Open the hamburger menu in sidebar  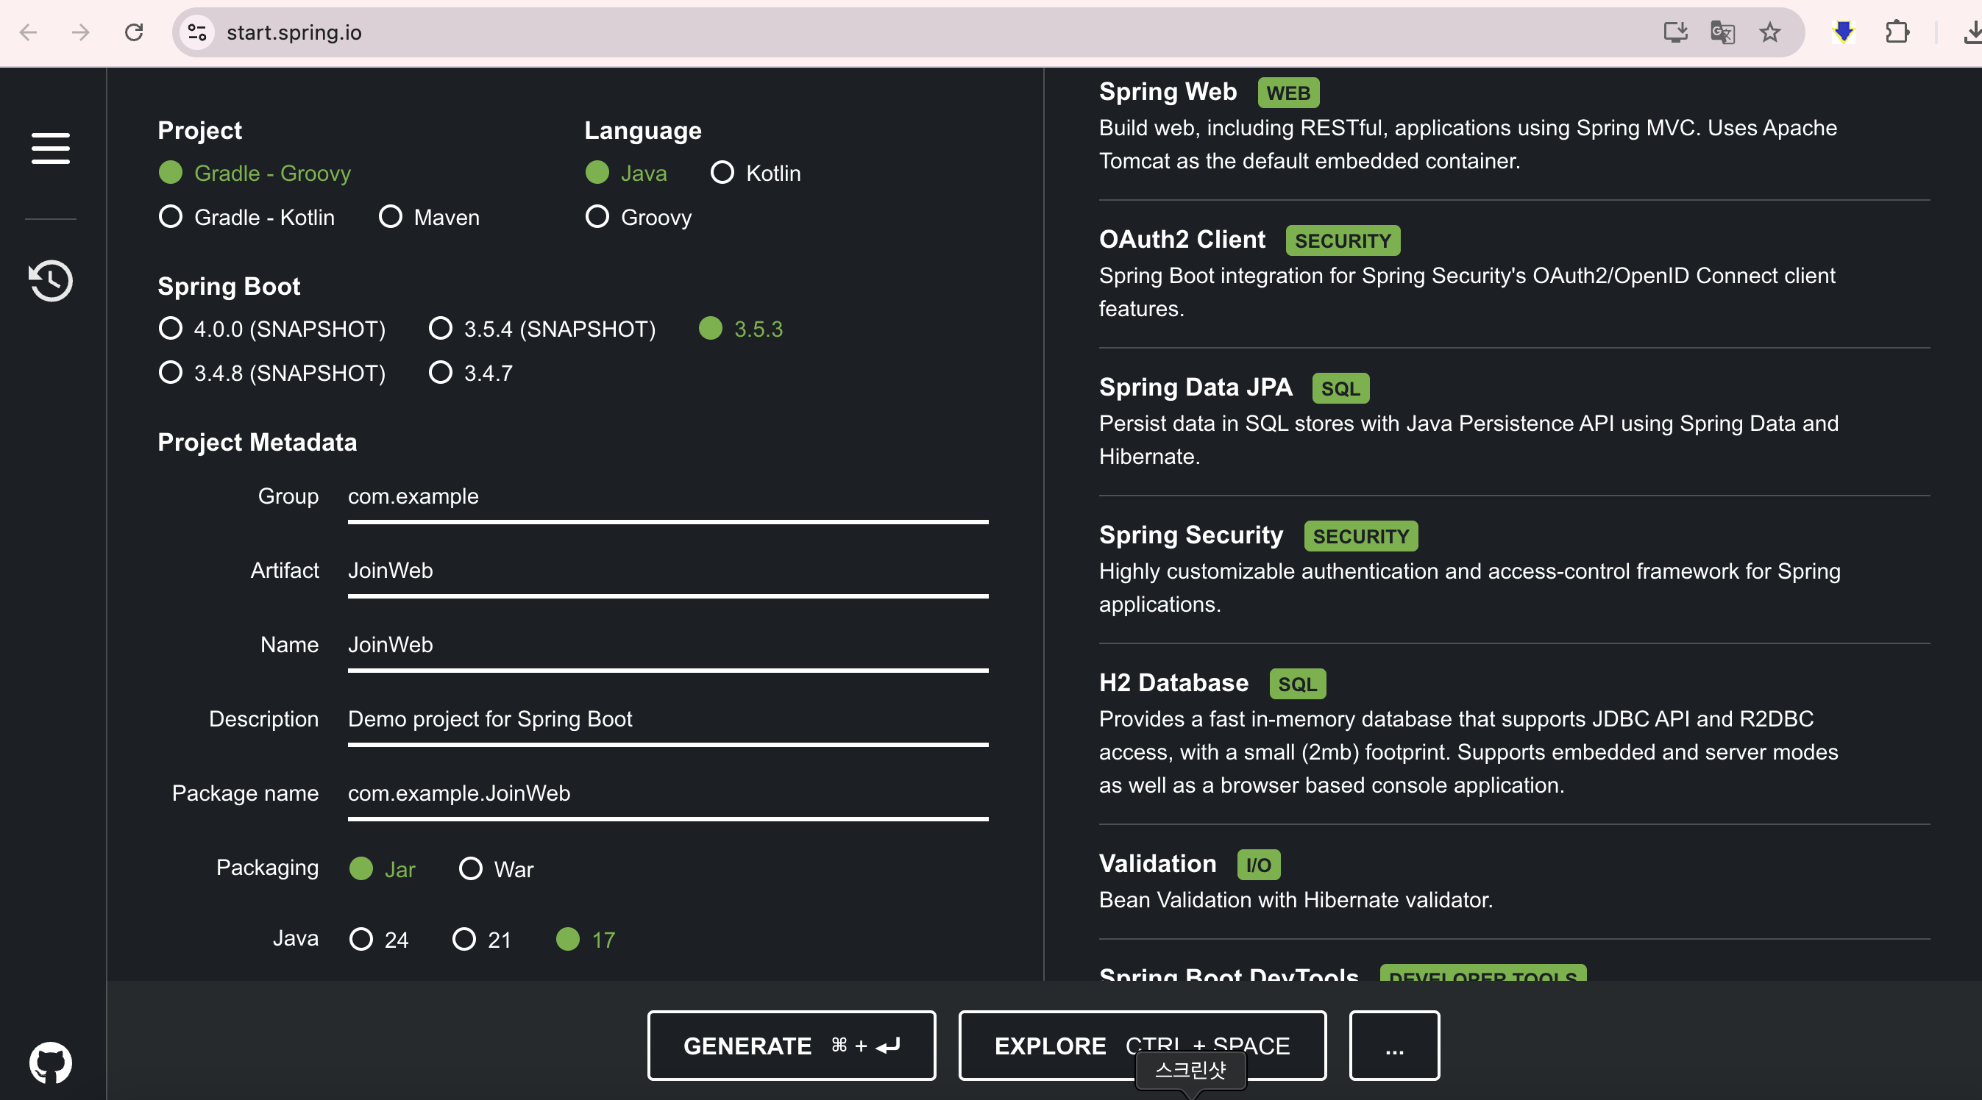coord(51,148)
